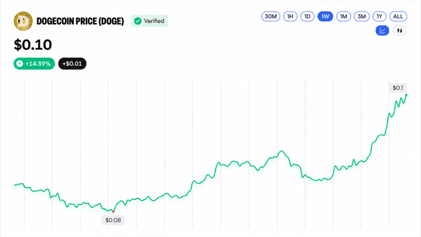Select the 1Y time range

click(x=379, y=16)
